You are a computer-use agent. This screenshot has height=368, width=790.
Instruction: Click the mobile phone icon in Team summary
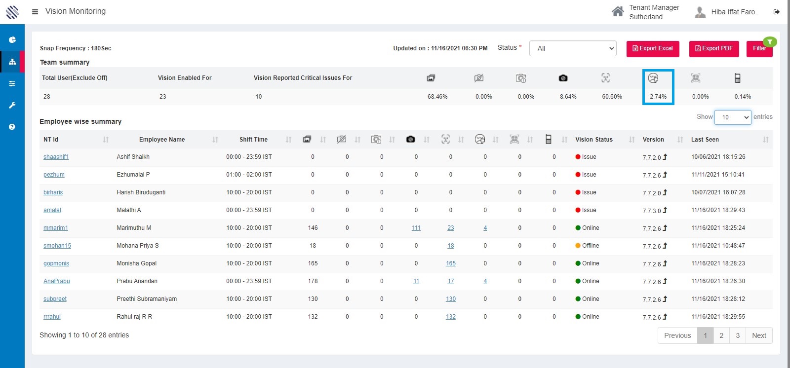point(737,78)
